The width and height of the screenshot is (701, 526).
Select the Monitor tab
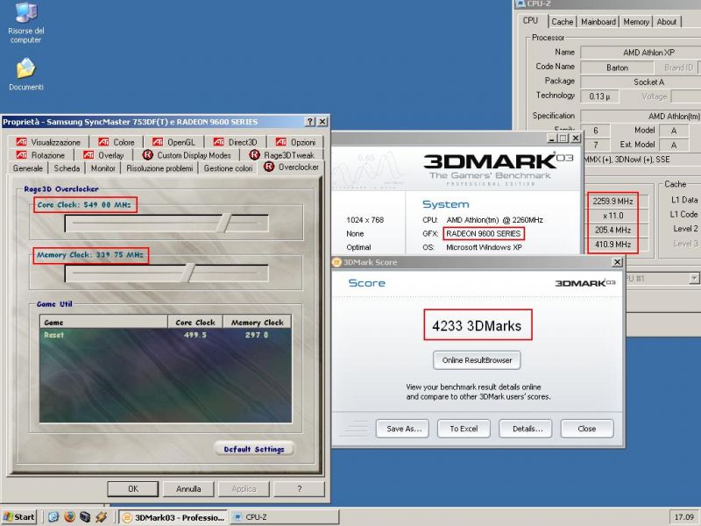click(103, 168)
